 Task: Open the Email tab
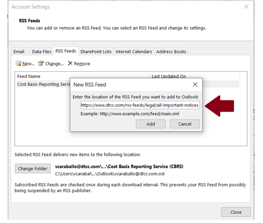(19, 52)
